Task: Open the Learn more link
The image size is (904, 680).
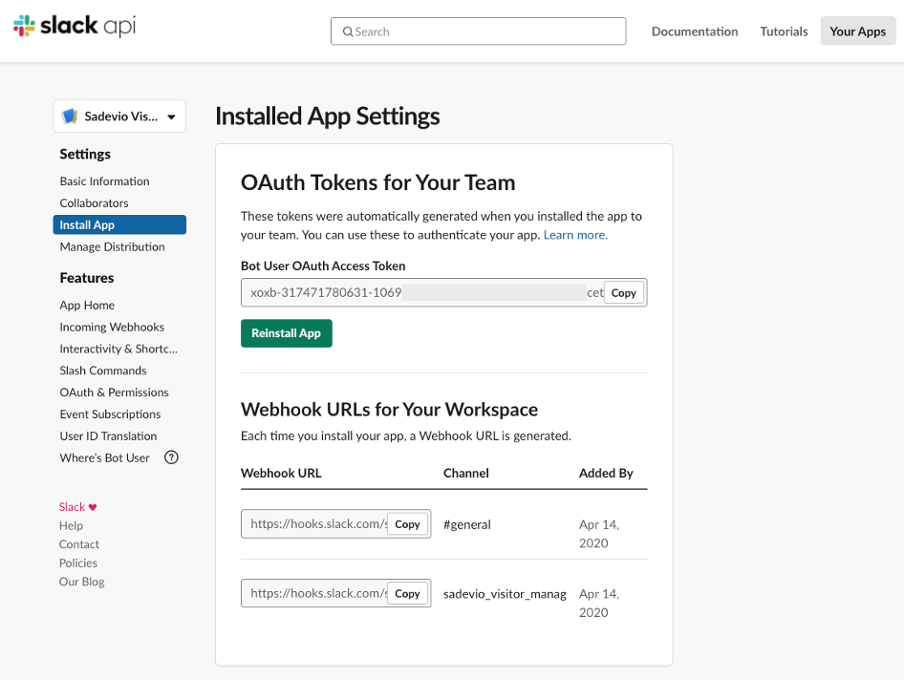Action: (x=575, y=235)
